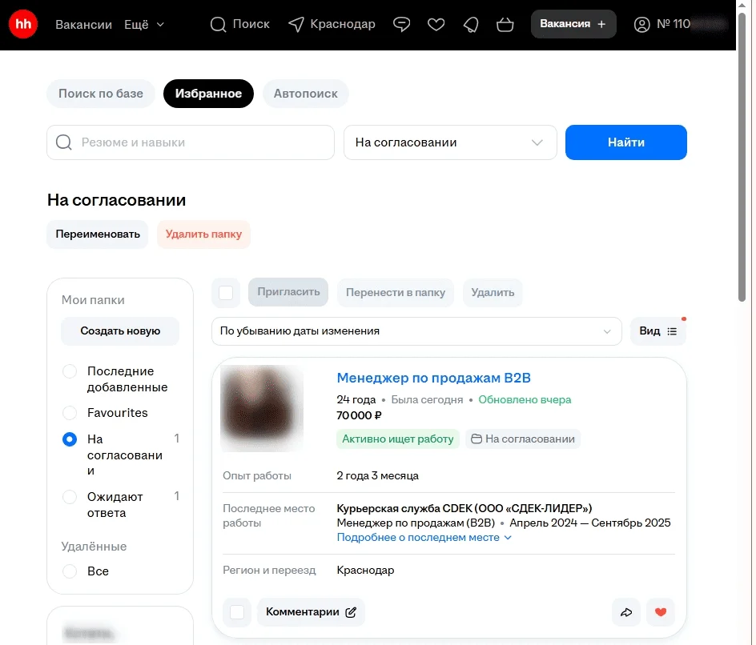Open the Вакансии menu item
This screenshot has width=756, height=645.
point(83,25)
